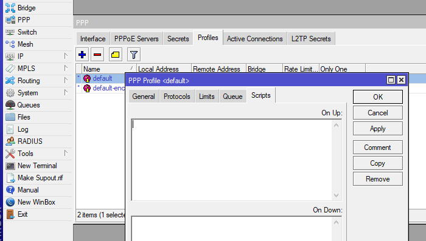This screenshot has height=241, width=426.
Task: Launch New Terminal from sidebar
Action: click(38, 166)
